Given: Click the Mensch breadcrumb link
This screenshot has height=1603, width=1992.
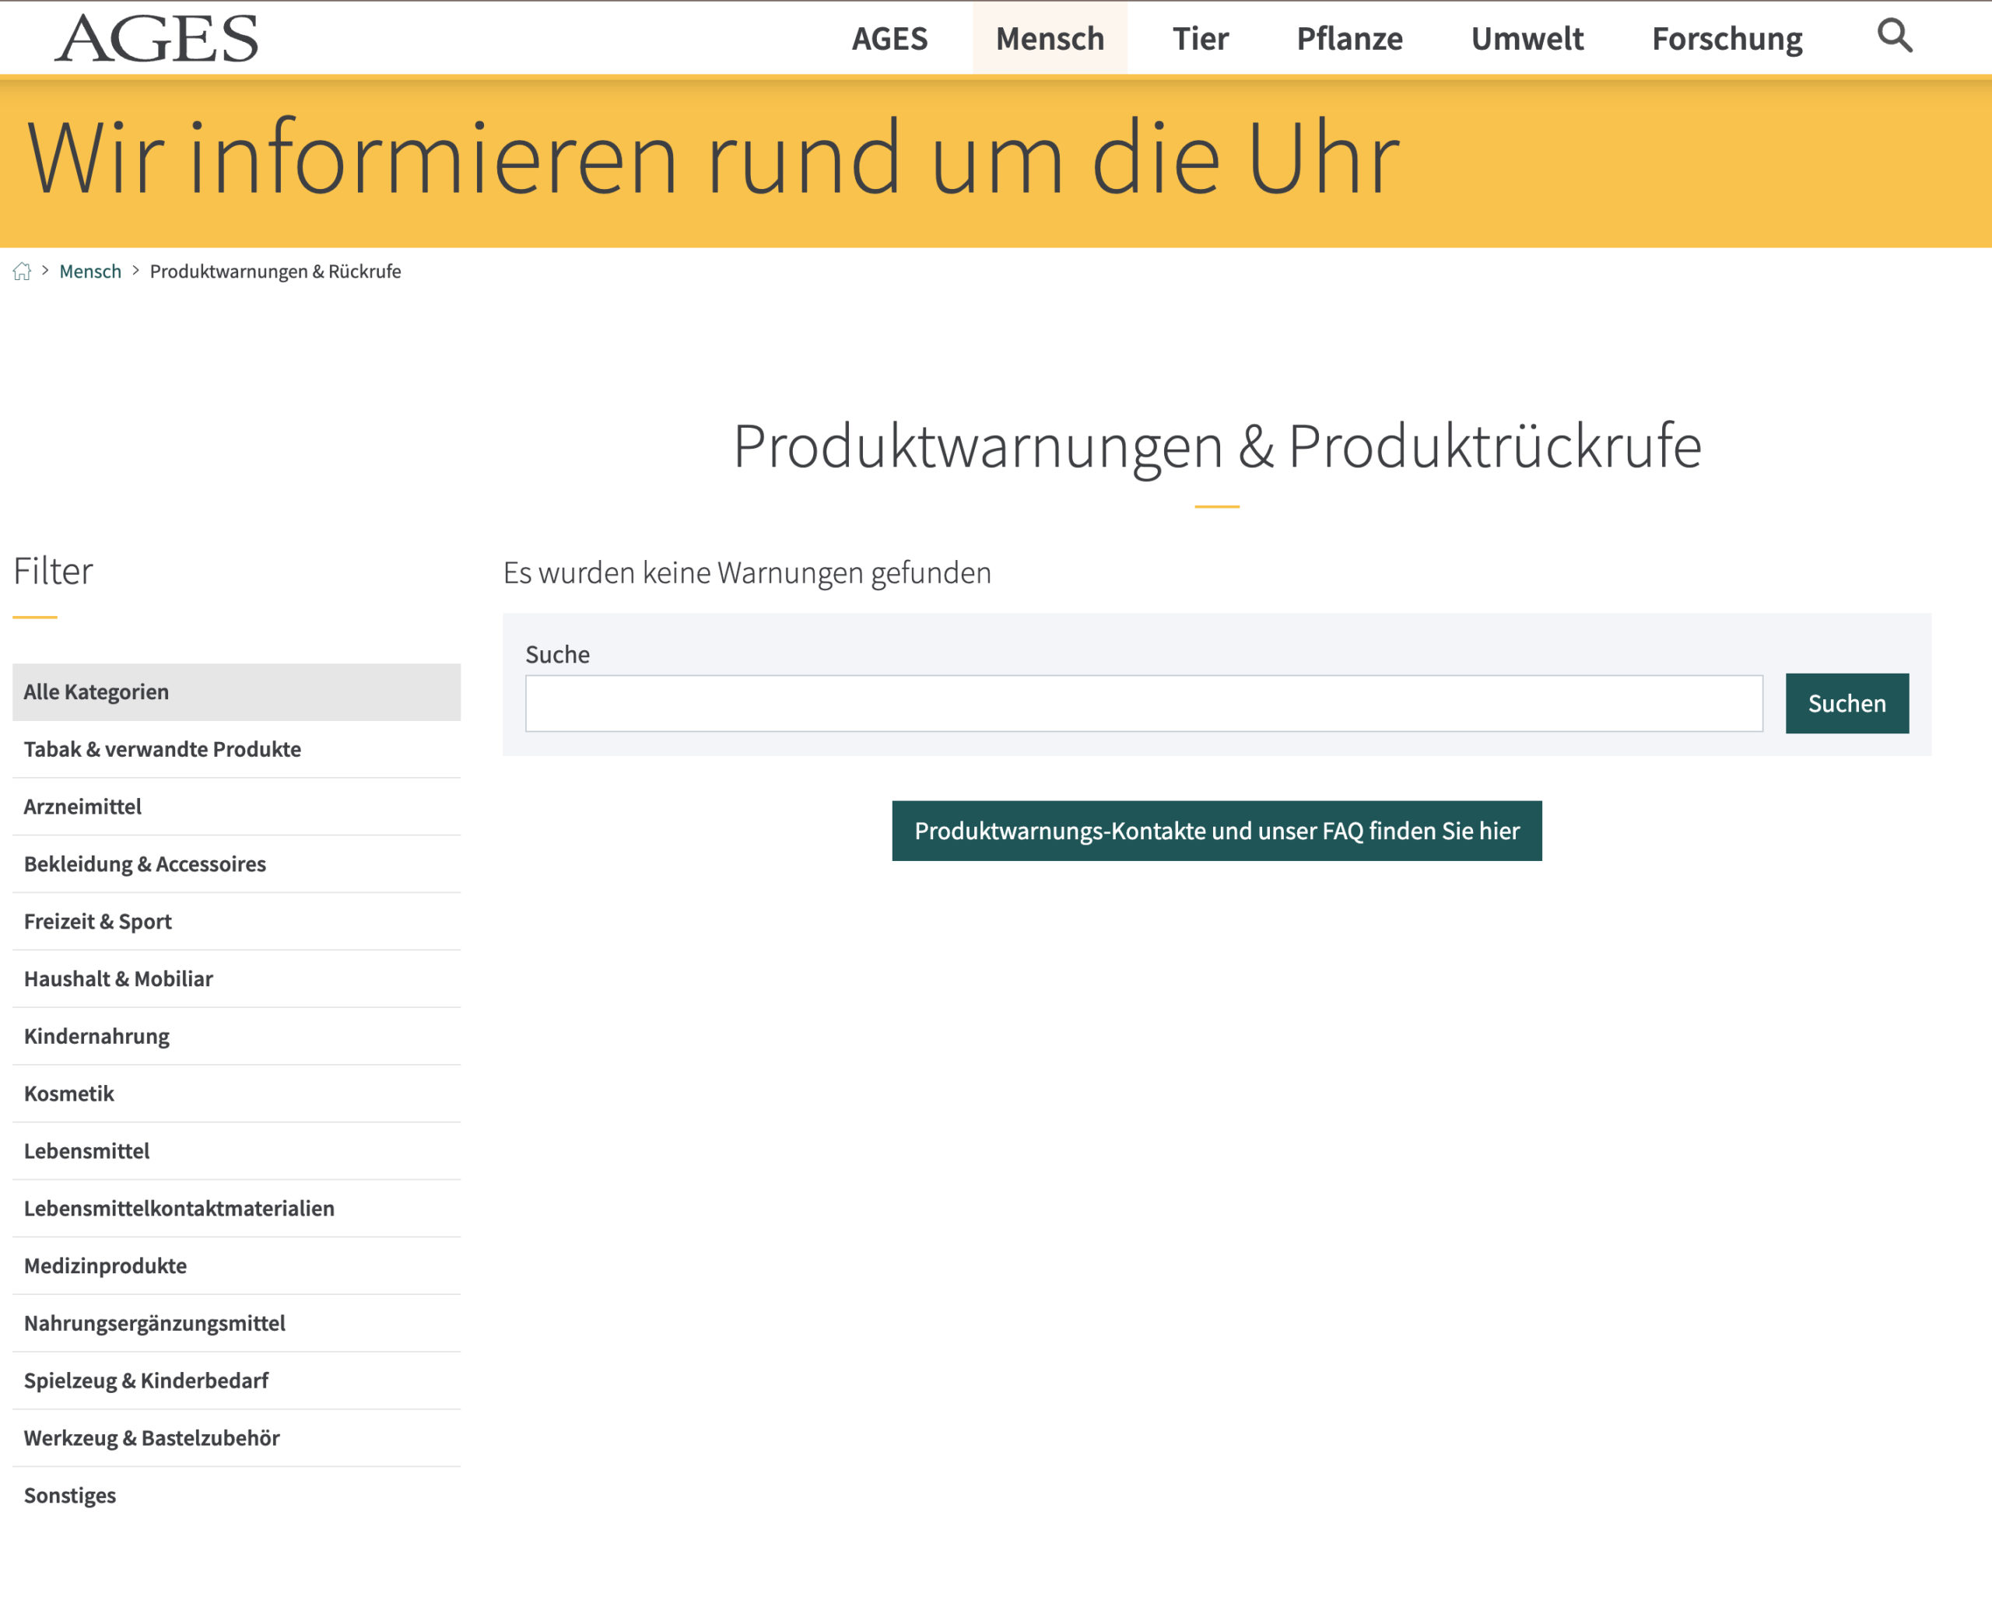Looking at the screenshot, I should (89, 271).
